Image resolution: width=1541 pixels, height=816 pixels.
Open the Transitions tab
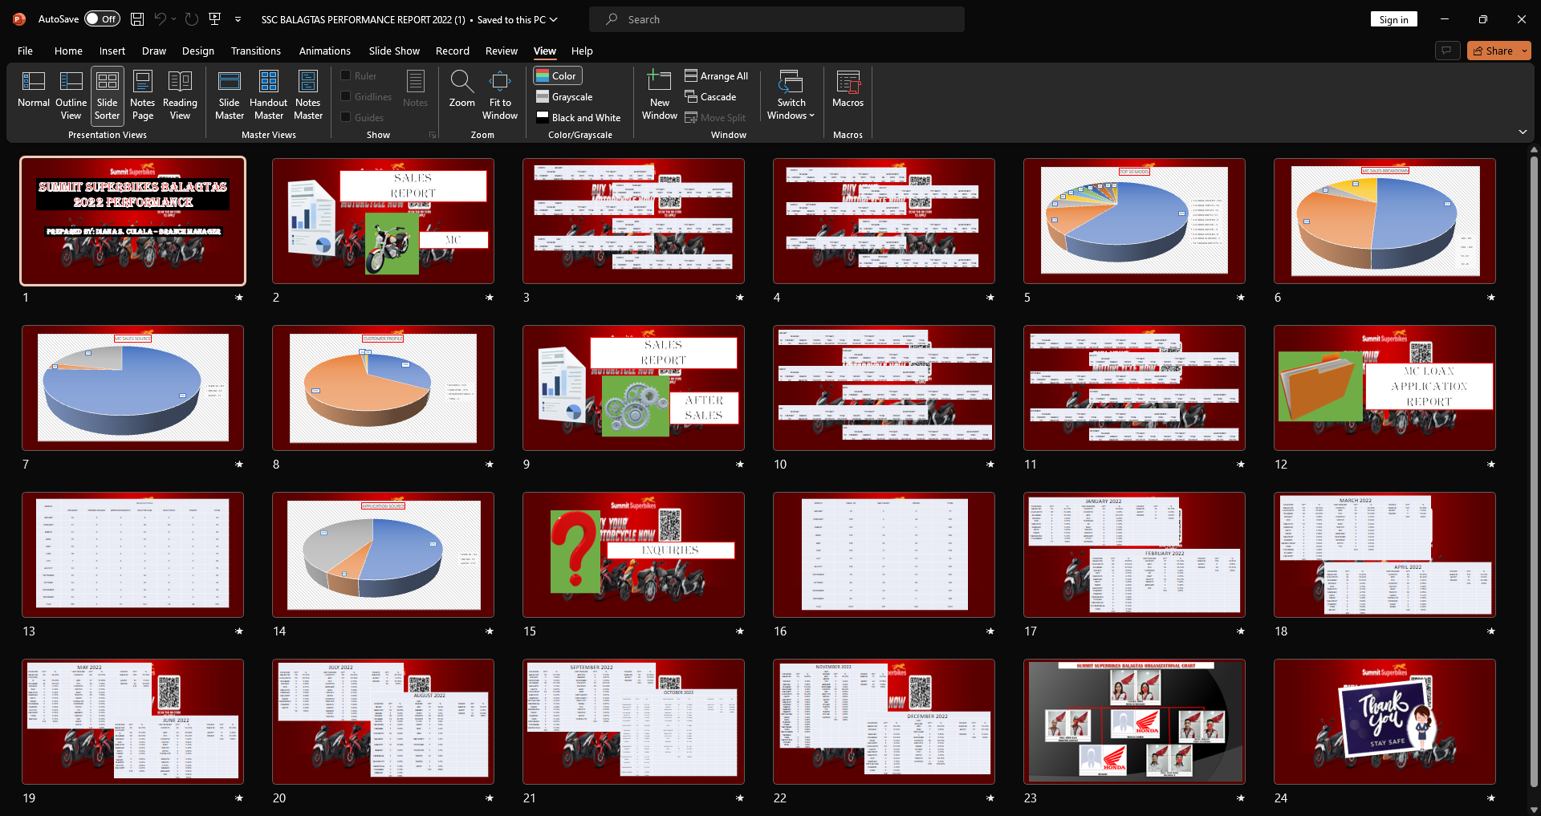click(x=255, y=51)
